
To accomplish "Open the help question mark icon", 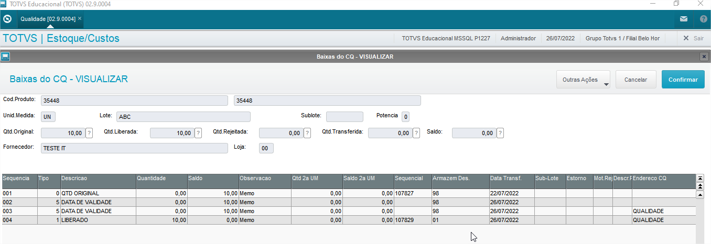I will pos(703,19).
